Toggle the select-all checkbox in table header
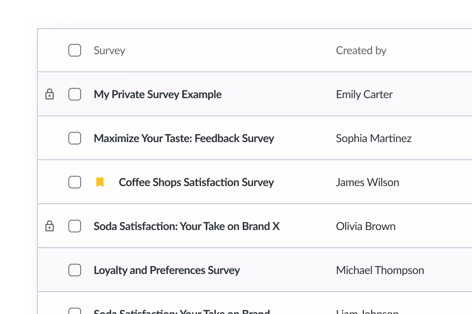Viewport: 472px width, 314px height. pos(75,50)
